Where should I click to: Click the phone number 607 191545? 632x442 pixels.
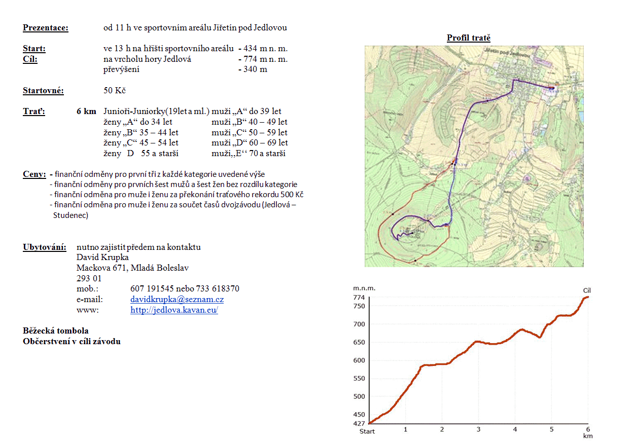pyautogui.click(x=152, y=289)
